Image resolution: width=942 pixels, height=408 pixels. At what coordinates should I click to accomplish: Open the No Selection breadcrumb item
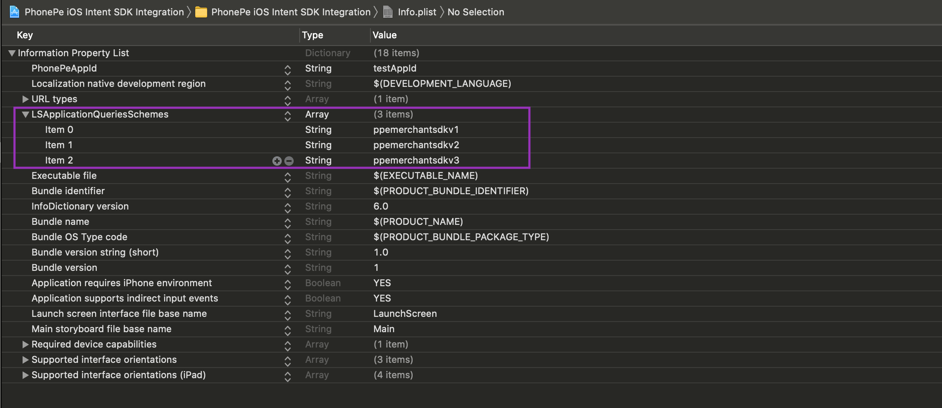click(476, 12)
